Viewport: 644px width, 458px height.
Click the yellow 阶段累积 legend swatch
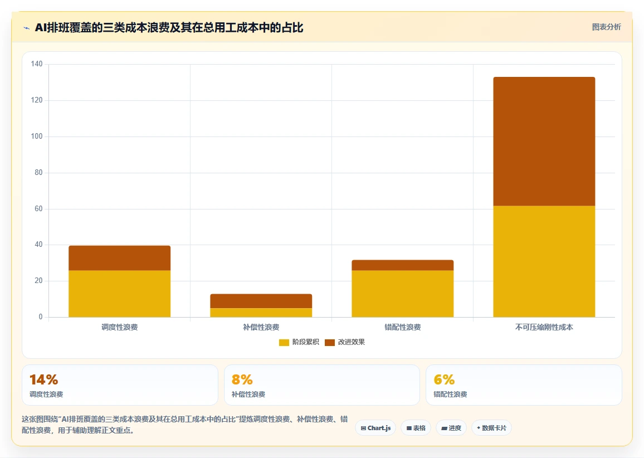pos(284,343)
